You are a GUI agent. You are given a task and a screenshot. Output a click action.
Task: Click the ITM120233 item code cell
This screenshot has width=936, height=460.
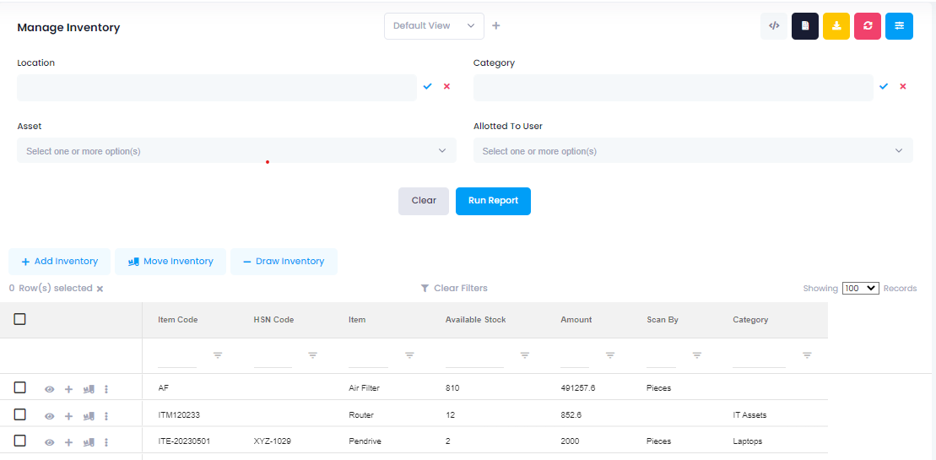[x=178, y=415]
